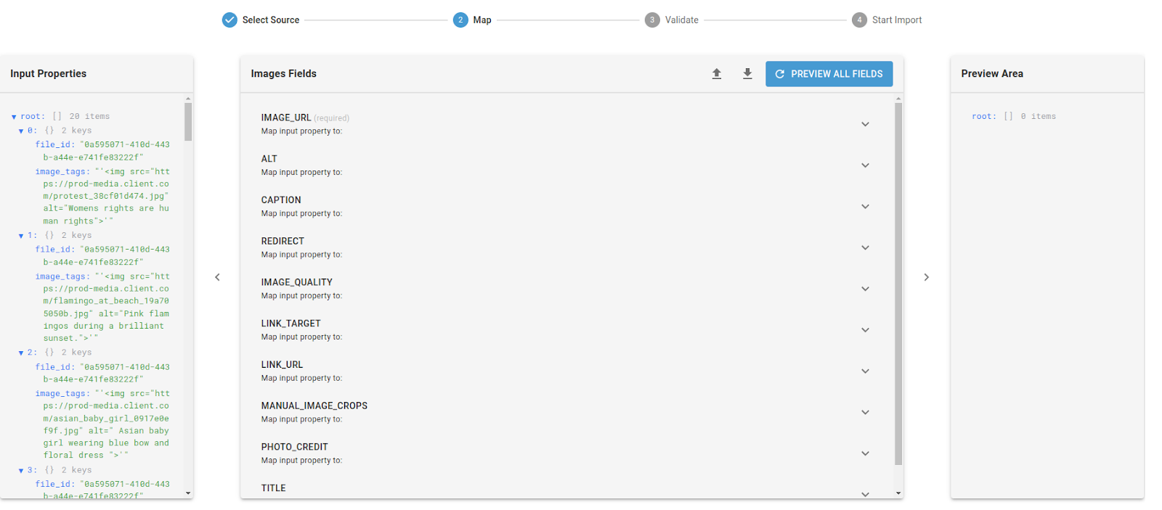1162x510 pixels.
Task: Click the IMAGE_URL field label
Action: coord(286,118)
